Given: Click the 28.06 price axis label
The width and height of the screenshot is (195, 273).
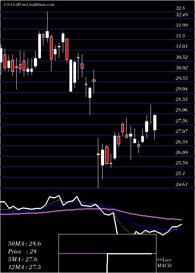Looking at the screenshot, I should point(182,110).
